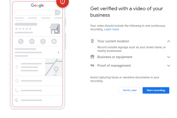Click the right arrow chevron in phone mockup

click(58, 53)
